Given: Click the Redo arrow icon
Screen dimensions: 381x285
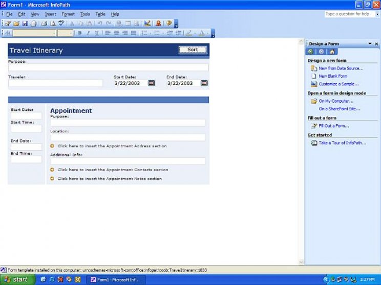Looking at the screenshot, I should (x=109, y=23).
